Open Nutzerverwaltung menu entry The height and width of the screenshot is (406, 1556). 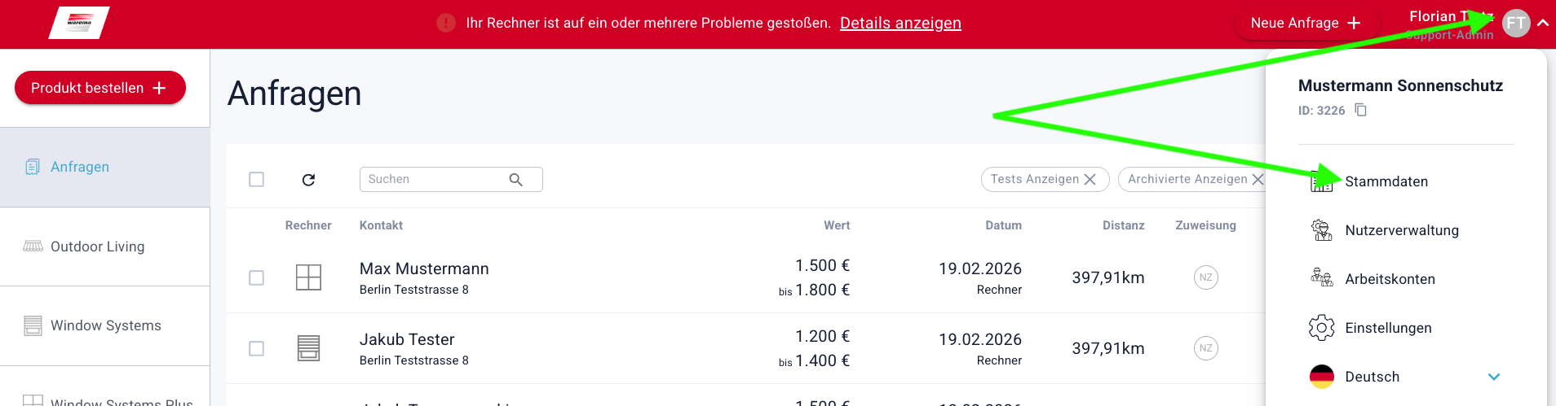coord(1401,230)
